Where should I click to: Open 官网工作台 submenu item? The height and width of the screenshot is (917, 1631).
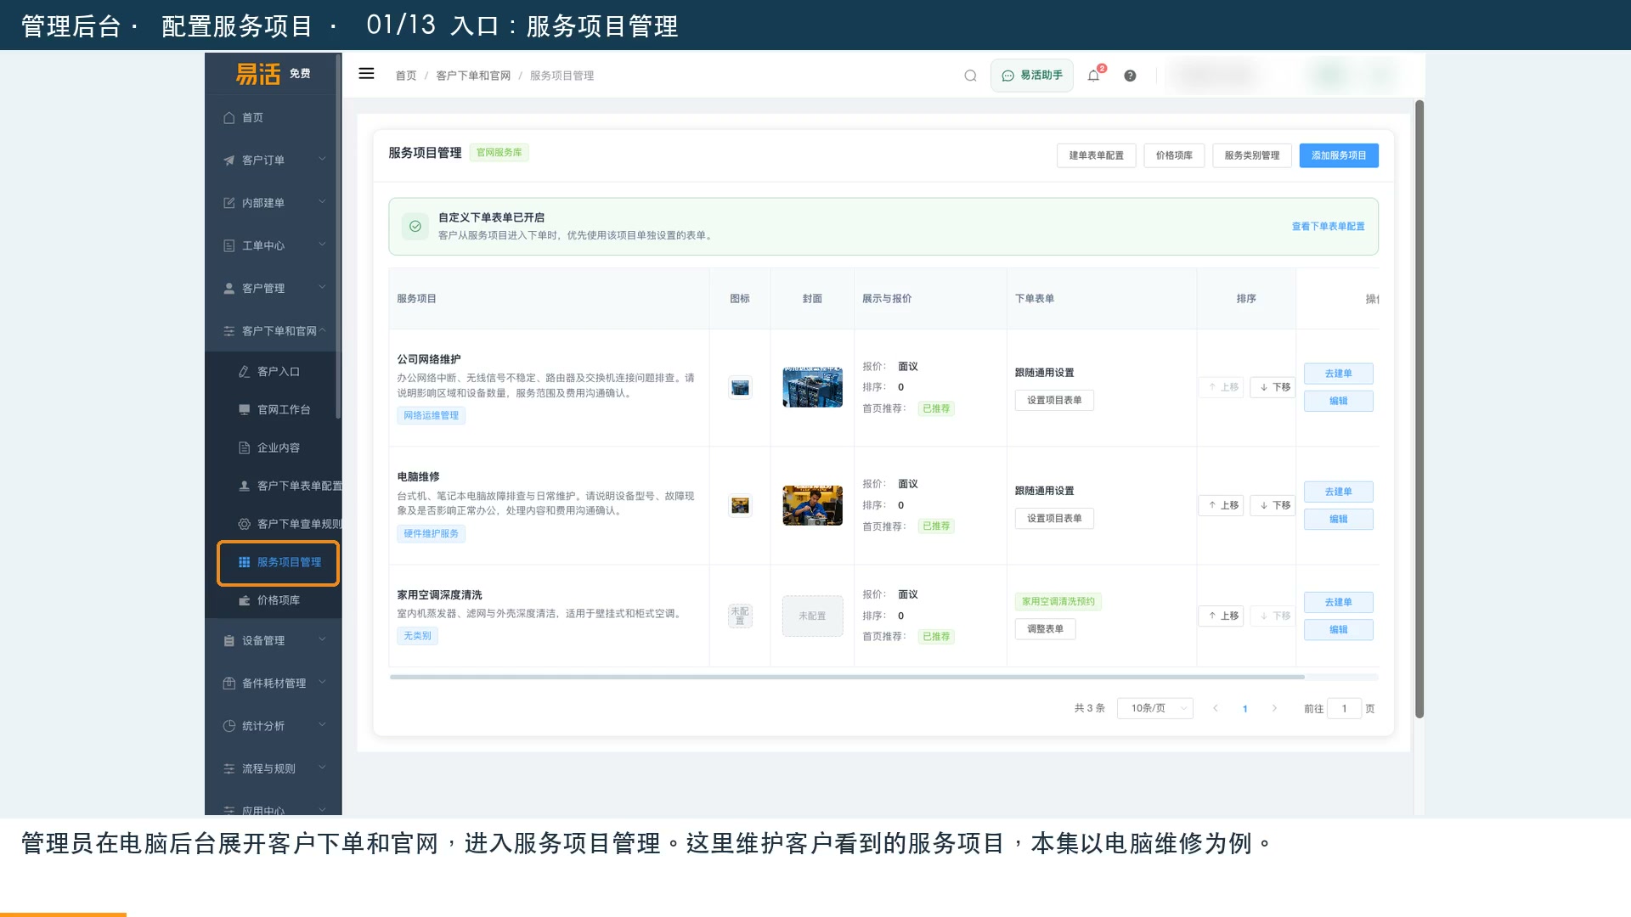tap(273, 410)
